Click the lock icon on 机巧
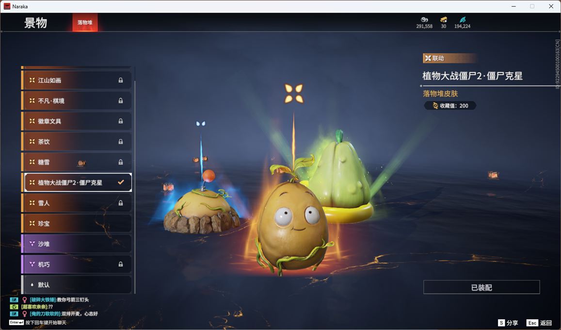Viewport: 561px width, 330px height. click(x=121, y=264)
